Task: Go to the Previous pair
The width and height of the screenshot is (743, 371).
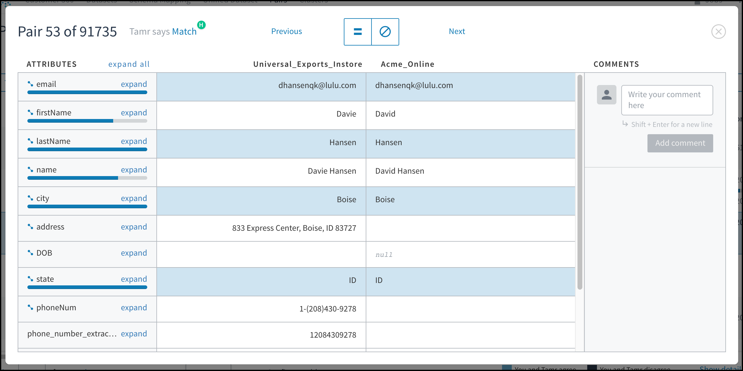Action: (x=286, y=31)
